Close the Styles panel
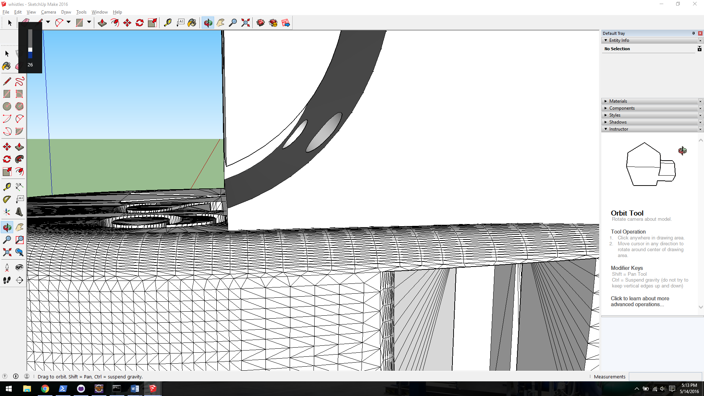This screenshot has width=704, height=396. coord(700,115)
